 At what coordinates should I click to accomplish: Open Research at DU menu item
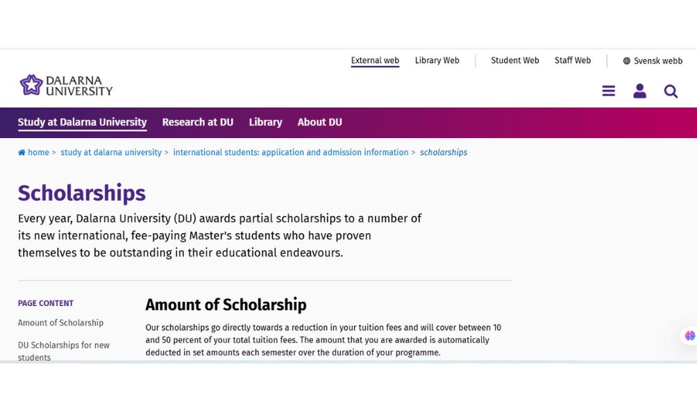point(198,122)
